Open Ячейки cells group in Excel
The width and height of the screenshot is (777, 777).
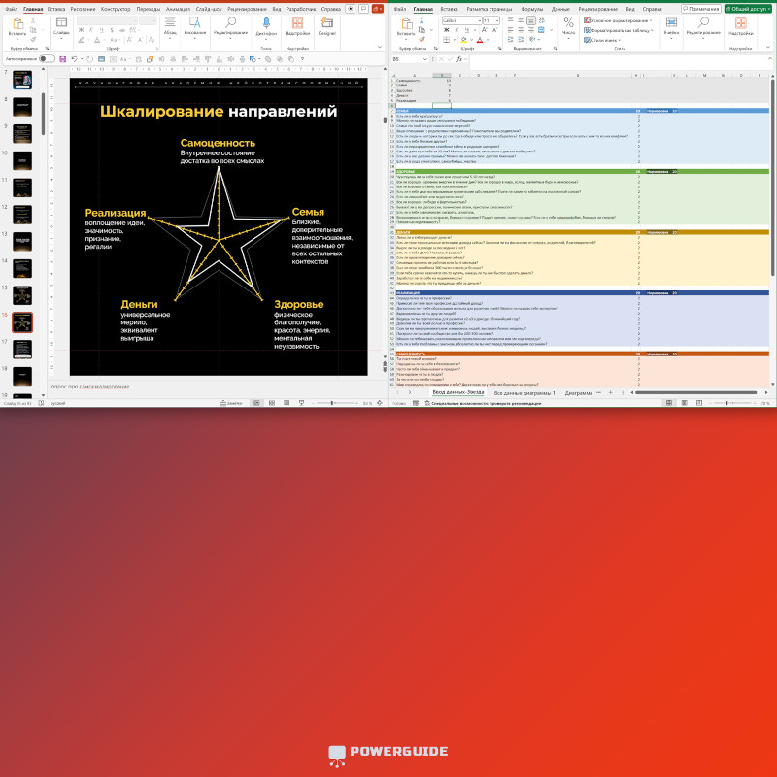pyautogui.click(x=671, y=26)
